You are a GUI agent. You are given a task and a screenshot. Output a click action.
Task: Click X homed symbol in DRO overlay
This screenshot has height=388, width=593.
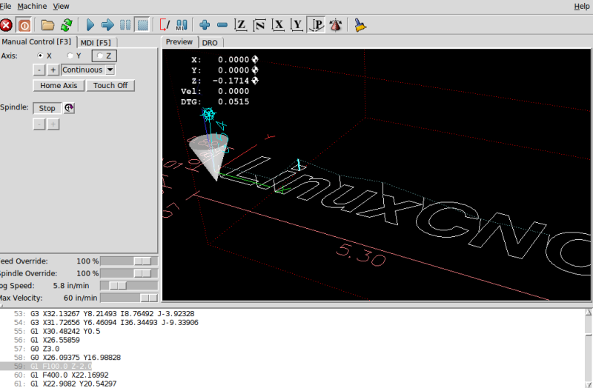[255, 59]
